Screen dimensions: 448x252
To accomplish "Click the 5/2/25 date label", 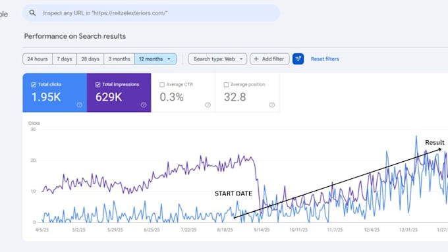I will coord(78,230).
